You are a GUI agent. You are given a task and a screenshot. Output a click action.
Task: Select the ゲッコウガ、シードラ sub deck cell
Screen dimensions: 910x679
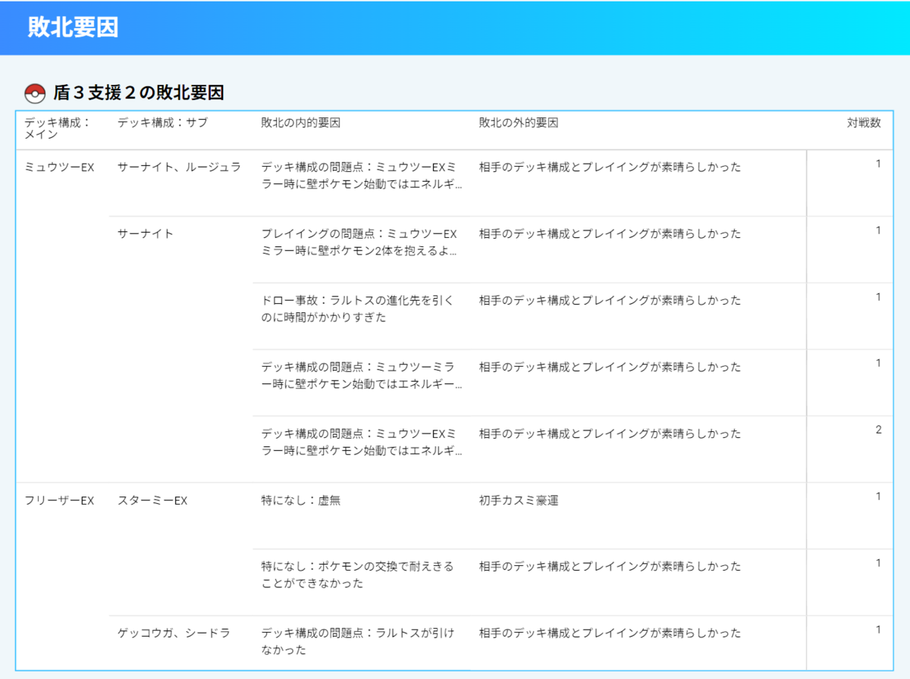pyautogui.click(x=174, y=633)
